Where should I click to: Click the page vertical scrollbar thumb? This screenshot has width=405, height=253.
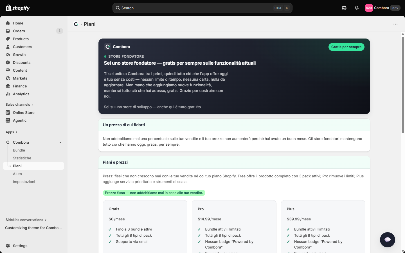403,85
